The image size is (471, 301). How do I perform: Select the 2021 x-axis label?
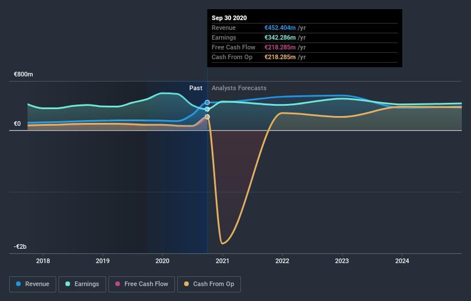pyautogui.click(x=222, y=261)
